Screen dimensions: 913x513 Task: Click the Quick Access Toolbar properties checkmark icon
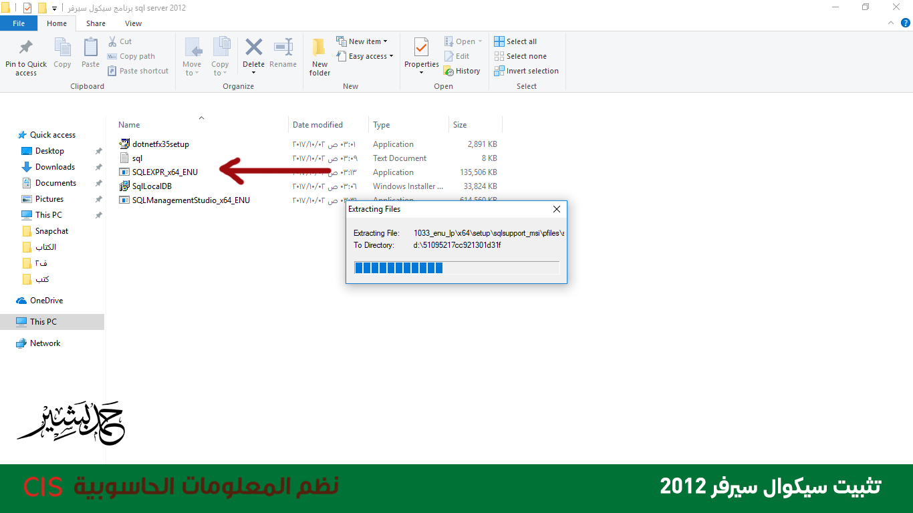click(x=27, y=8)
